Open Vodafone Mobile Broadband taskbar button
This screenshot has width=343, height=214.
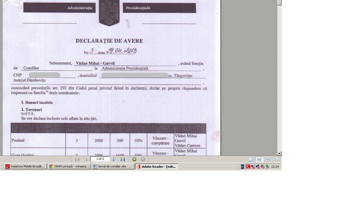click(x=25, y=167)
